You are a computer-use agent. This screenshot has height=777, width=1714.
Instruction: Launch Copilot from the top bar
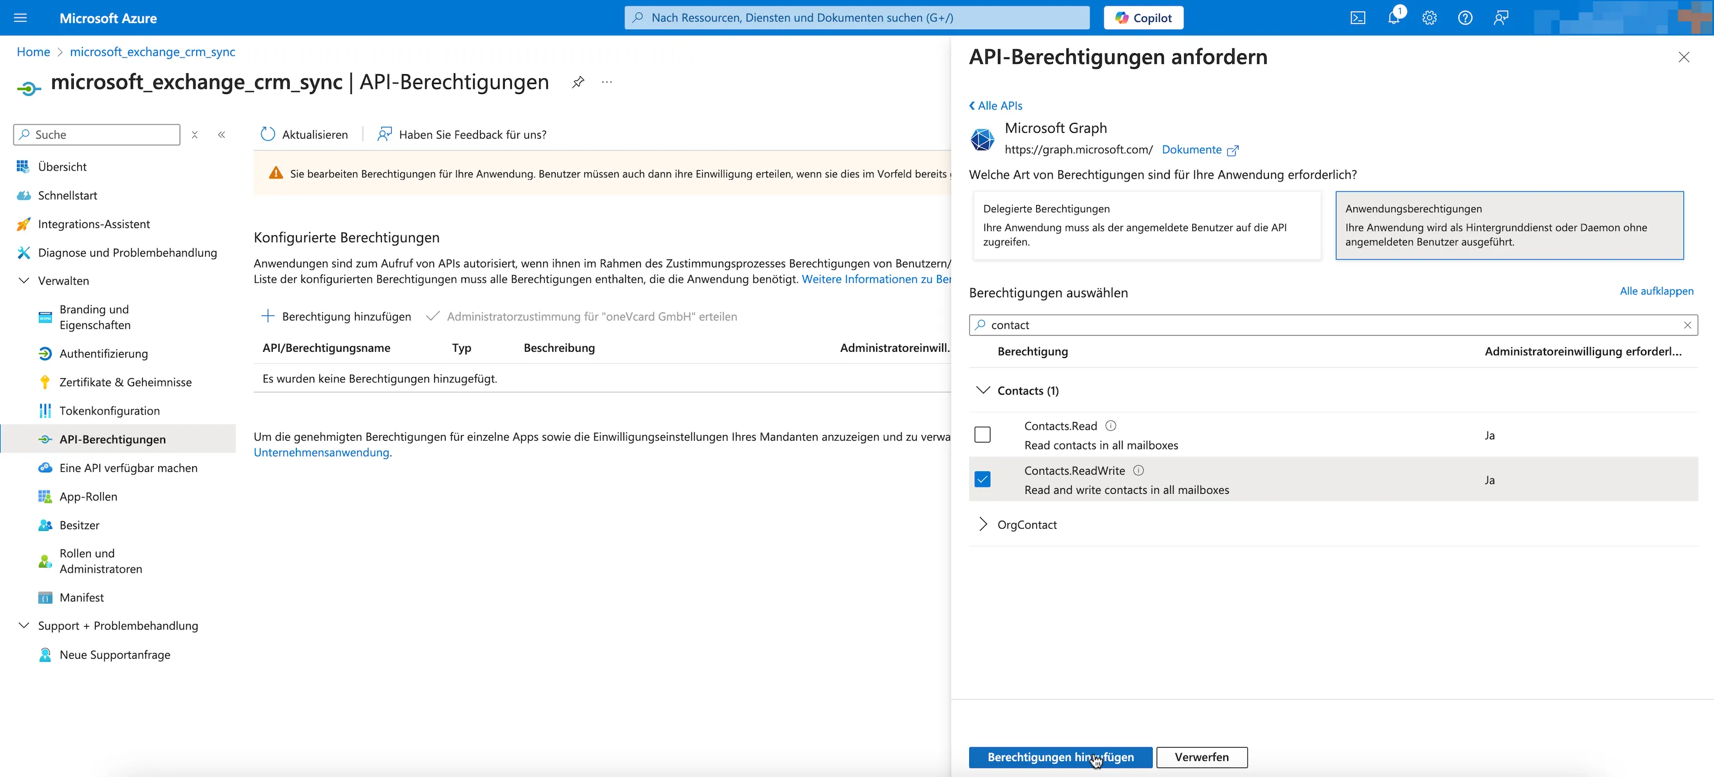(x=1143, y=18)
